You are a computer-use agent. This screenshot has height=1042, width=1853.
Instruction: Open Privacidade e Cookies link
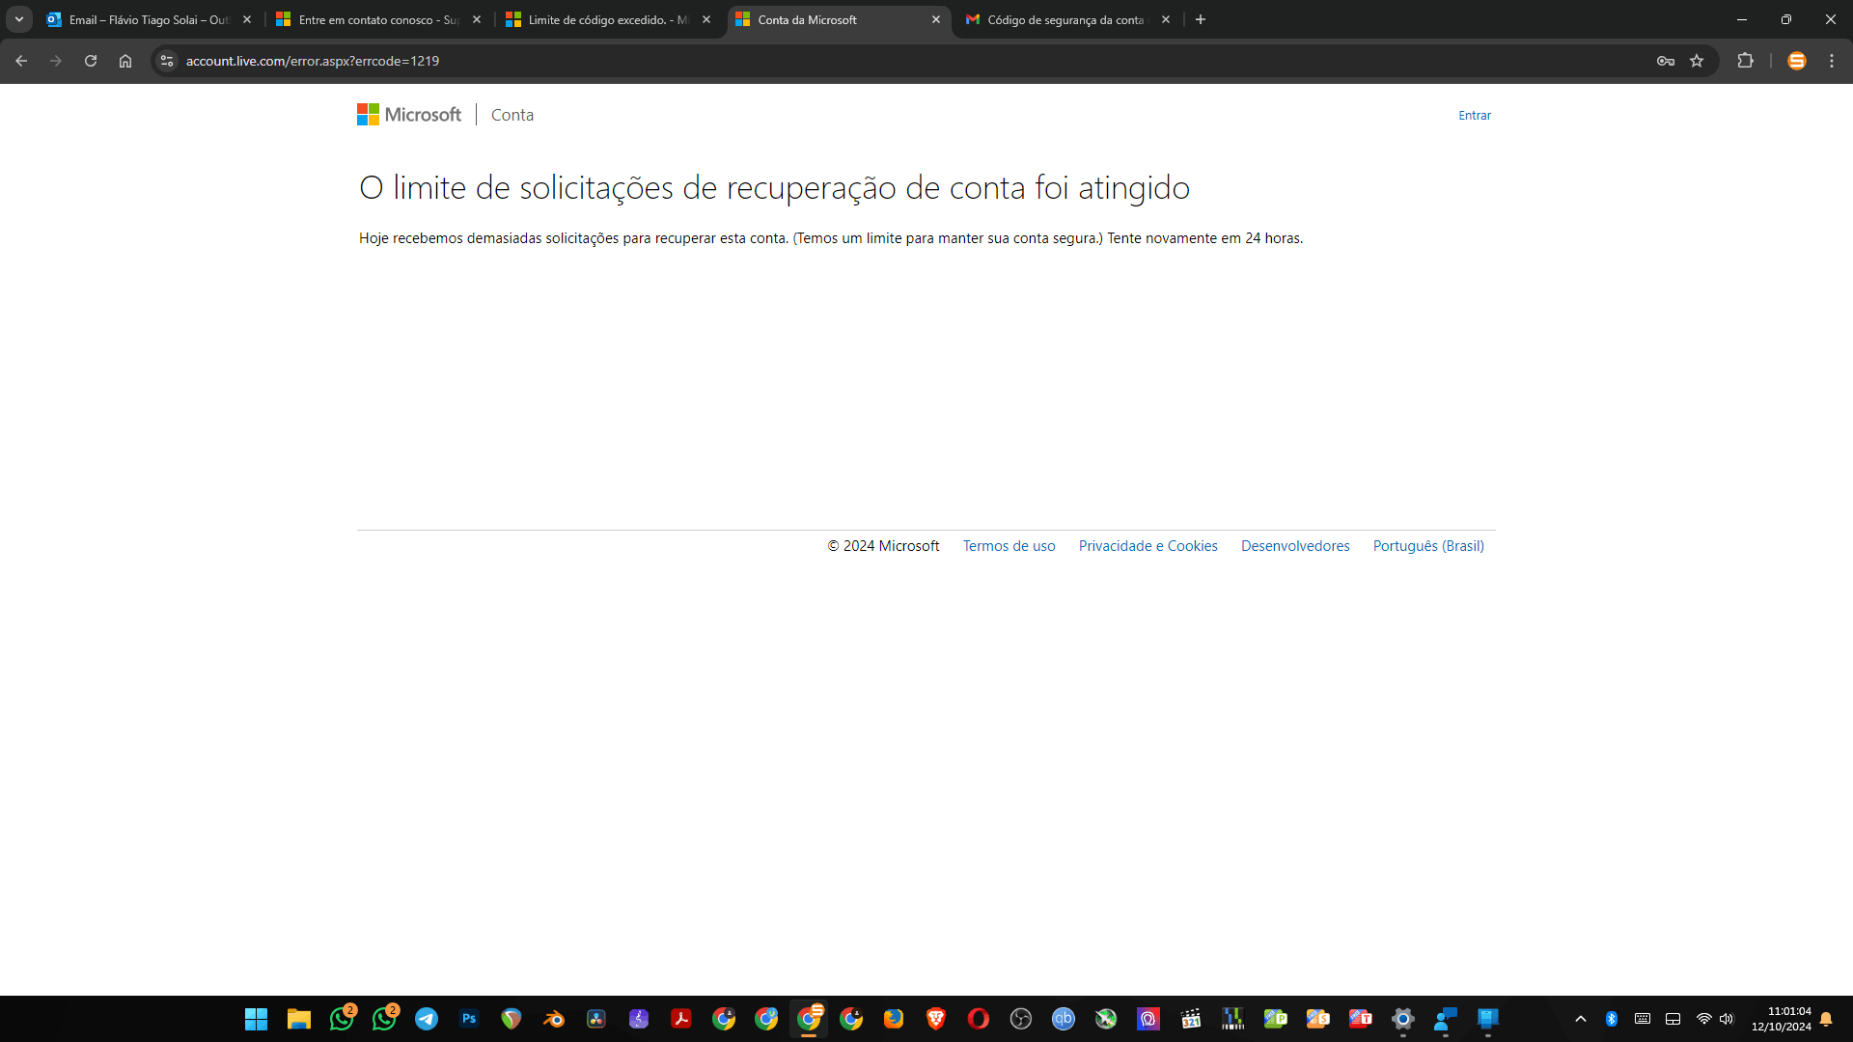point(1148,546)
